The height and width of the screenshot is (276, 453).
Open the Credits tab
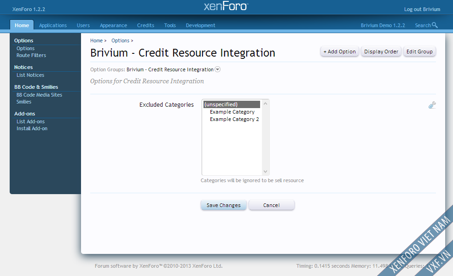(145, 25)
